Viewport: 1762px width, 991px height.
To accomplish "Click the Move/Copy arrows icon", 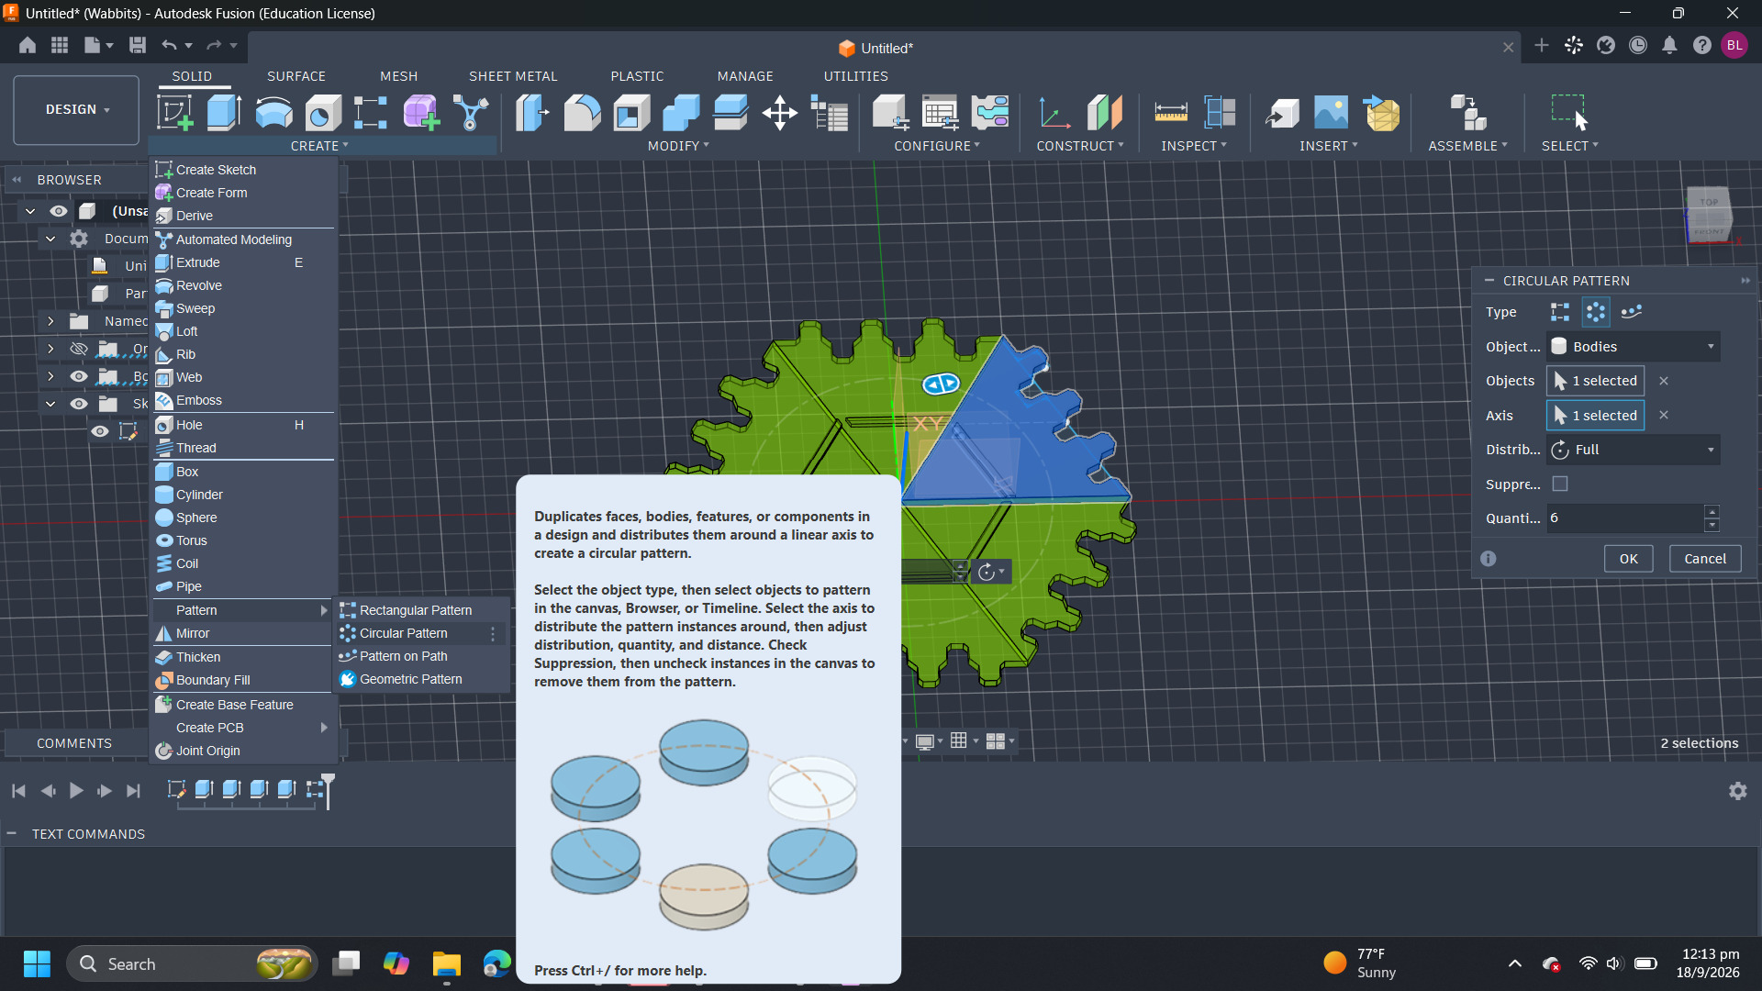I will [780, 113].
